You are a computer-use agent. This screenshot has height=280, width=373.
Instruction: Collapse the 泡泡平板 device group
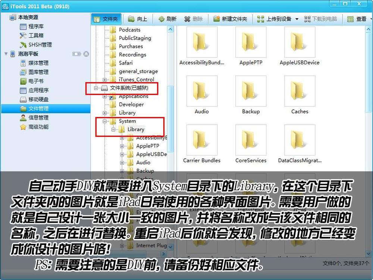(6, 54)
